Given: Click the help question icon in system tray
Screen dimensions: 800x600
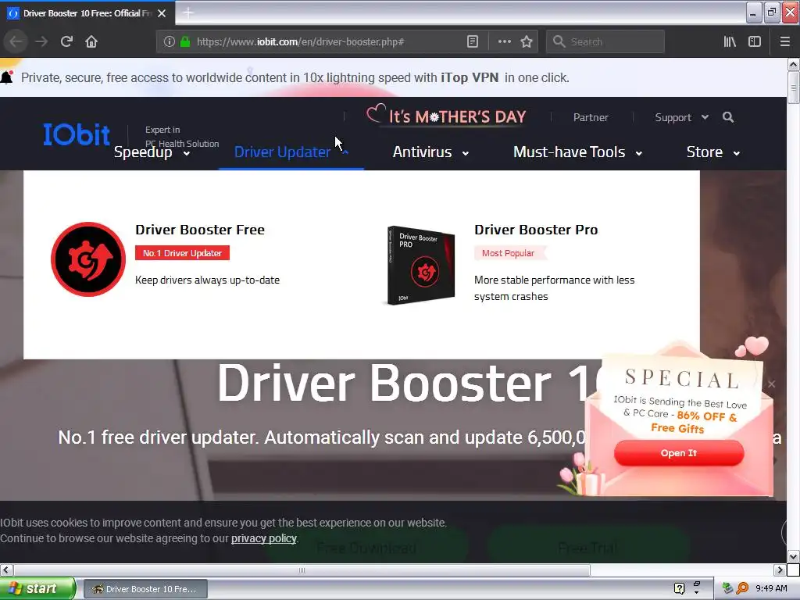Looking at the screenshot, I should point(679,588).
